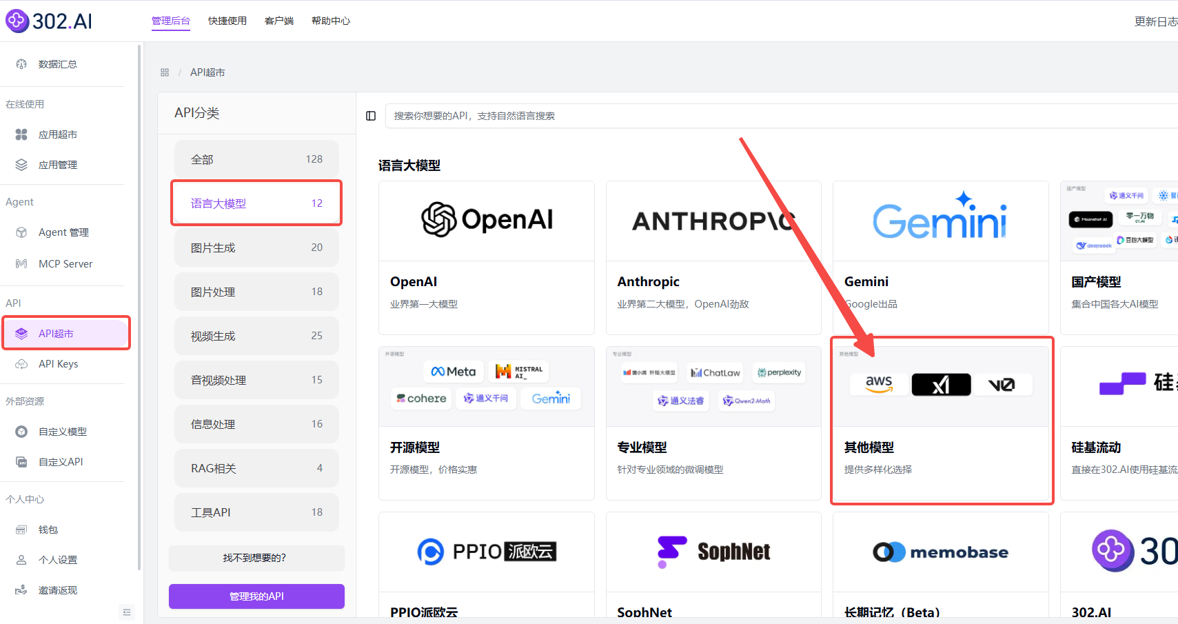Click the cohere logo chip
Image resolution: width=1178 pixels, height=624 pixels.
[x=422, y=399]
